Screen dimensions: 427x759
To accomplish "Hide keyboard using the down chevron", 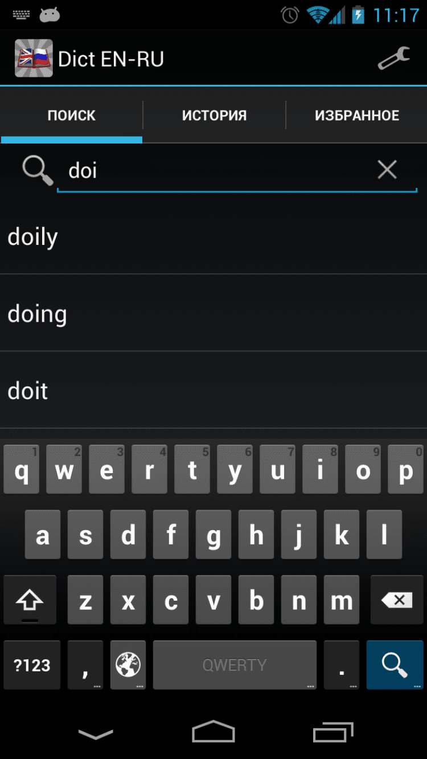I will pos(95,734).
